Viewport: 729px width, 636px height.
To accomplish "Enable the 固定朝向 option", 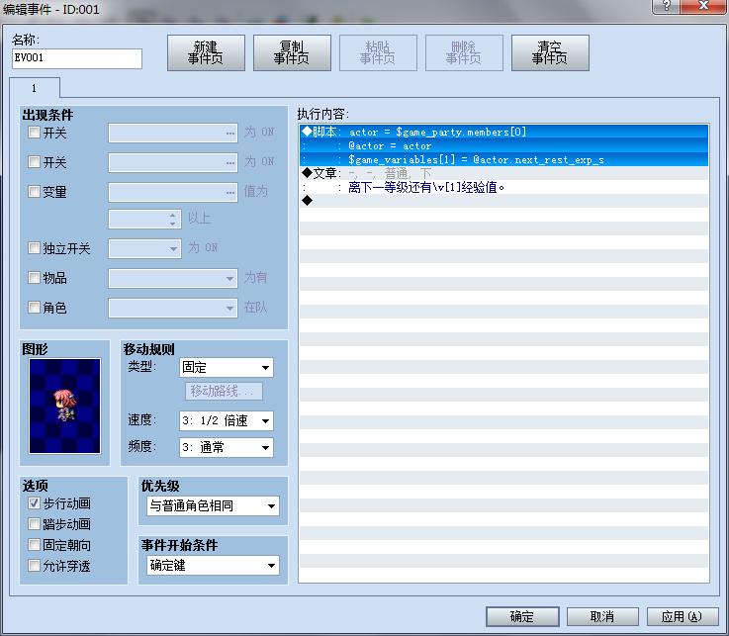I will coord(34,544).
